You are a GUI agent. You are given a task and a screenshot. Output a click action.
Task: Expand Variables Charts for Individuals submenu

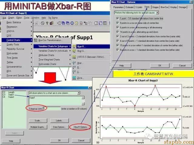pos(52,51)
